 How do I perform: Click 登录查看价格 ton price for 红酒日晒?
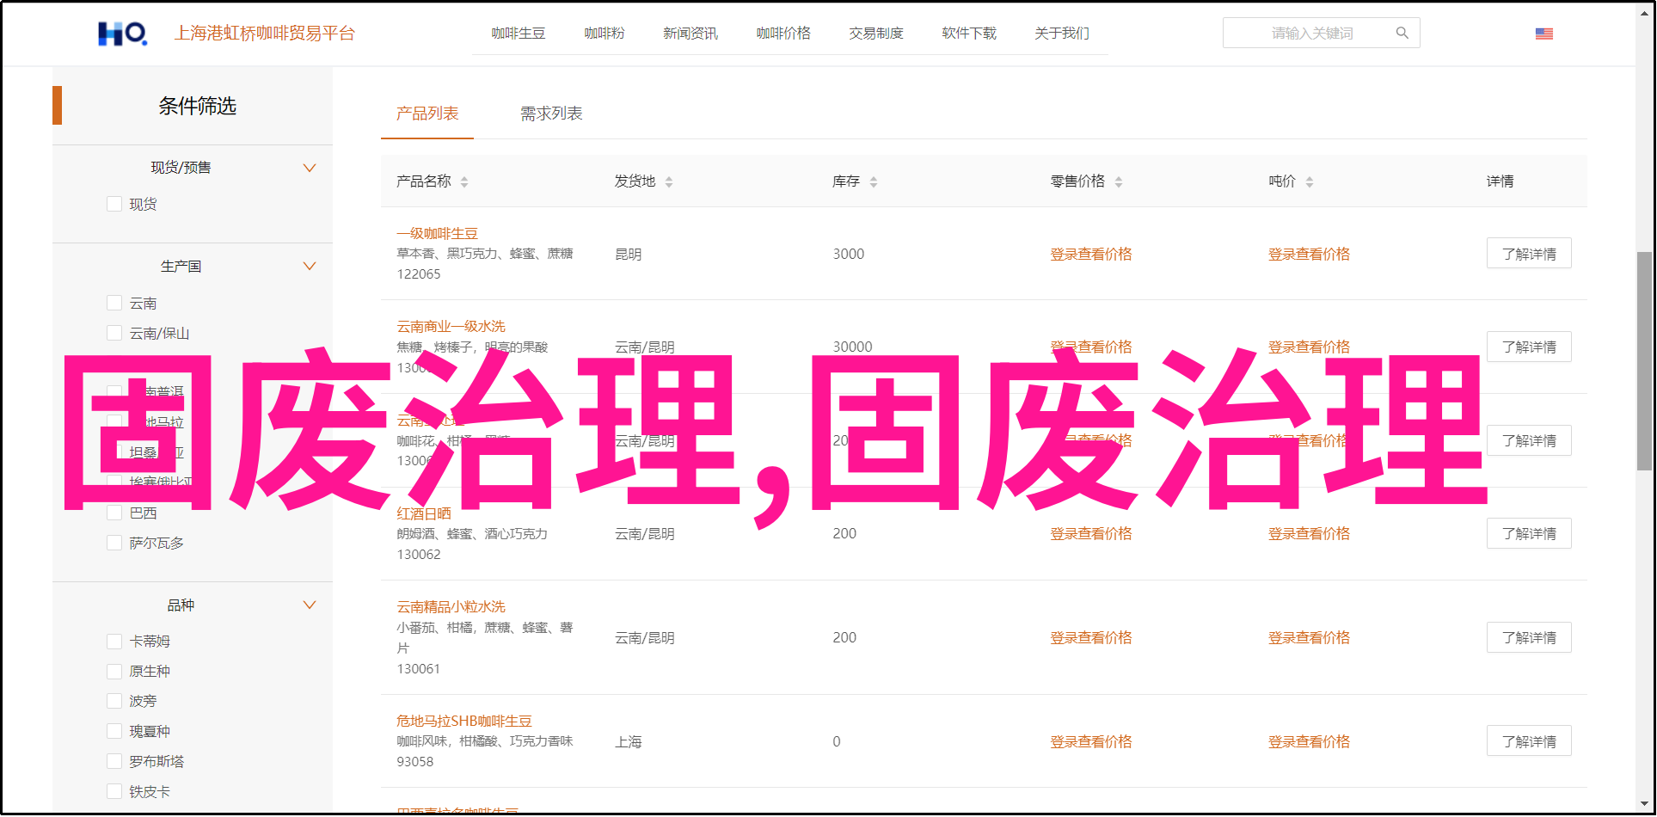point(1309,533)
